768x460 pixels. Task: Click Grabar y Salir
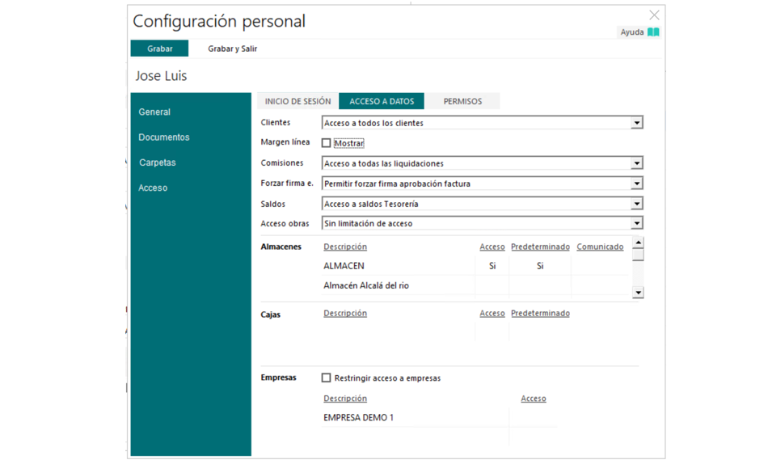click(232, 49)
